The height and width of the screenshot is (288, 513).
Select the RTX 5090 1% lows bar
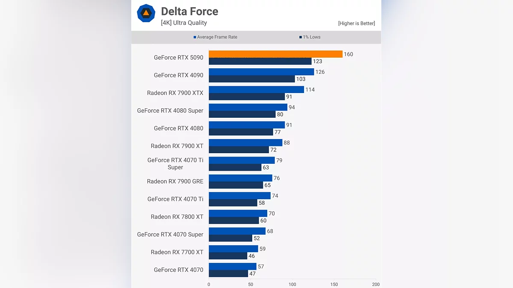[x=260, y=61]
